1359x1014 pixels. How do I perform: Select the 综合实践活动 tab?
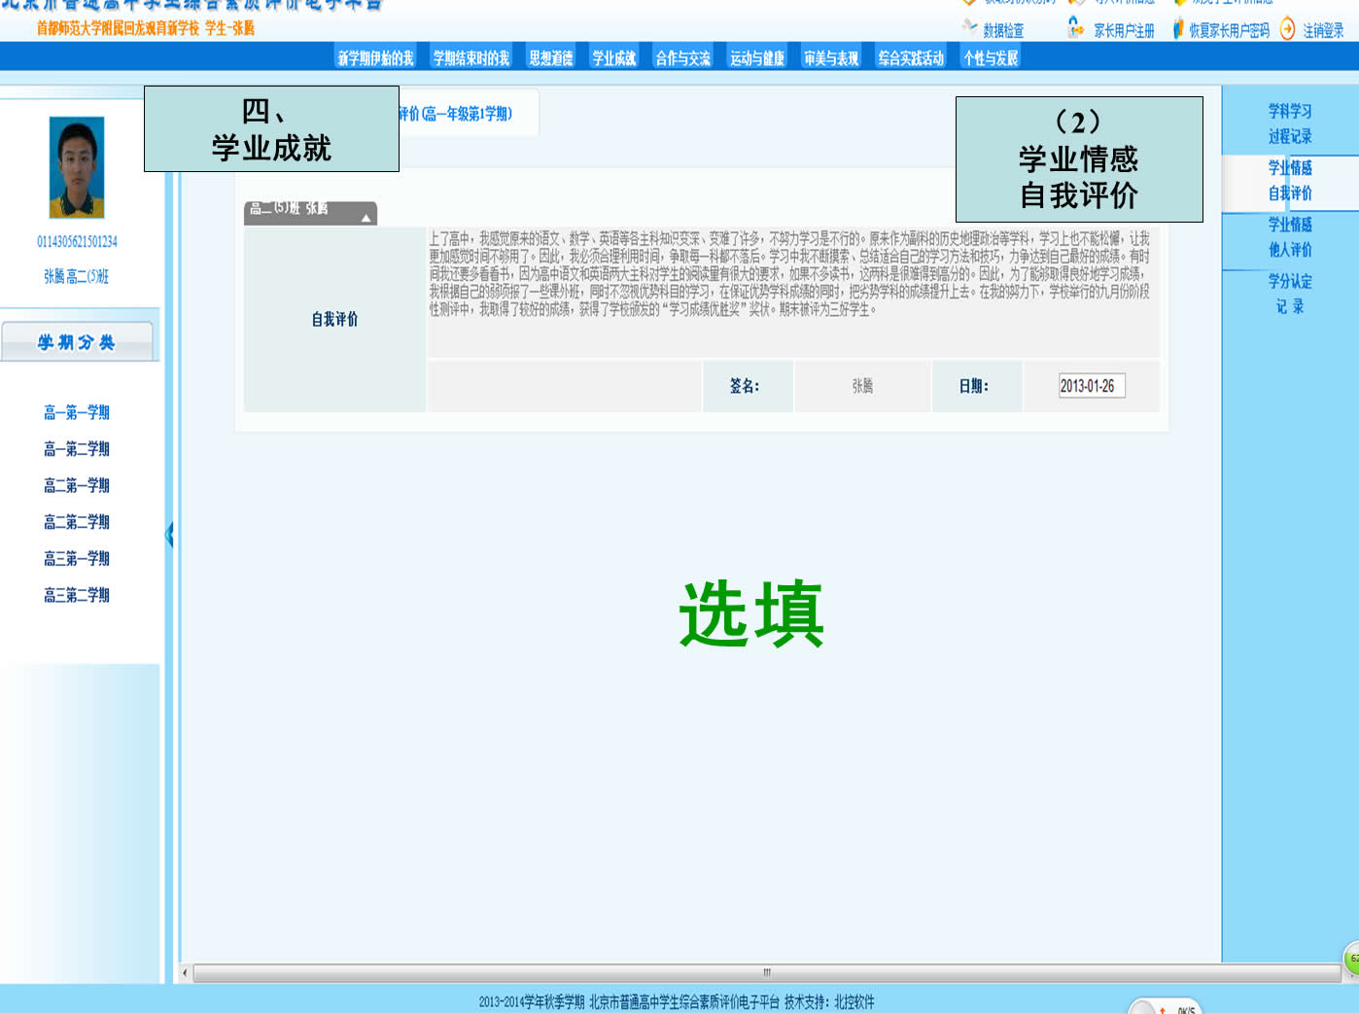coord(911,58)
